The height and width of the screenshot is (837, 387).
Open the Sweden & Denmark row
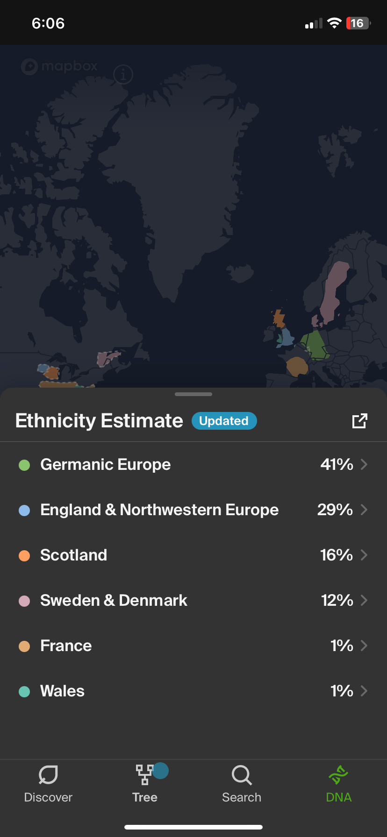[x=193, y=600]
